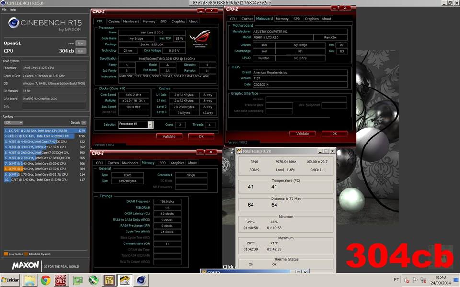Open the Cinebench sphere taskbar icon
Viewport: 460px width, 287px height.
pos(141,280)
